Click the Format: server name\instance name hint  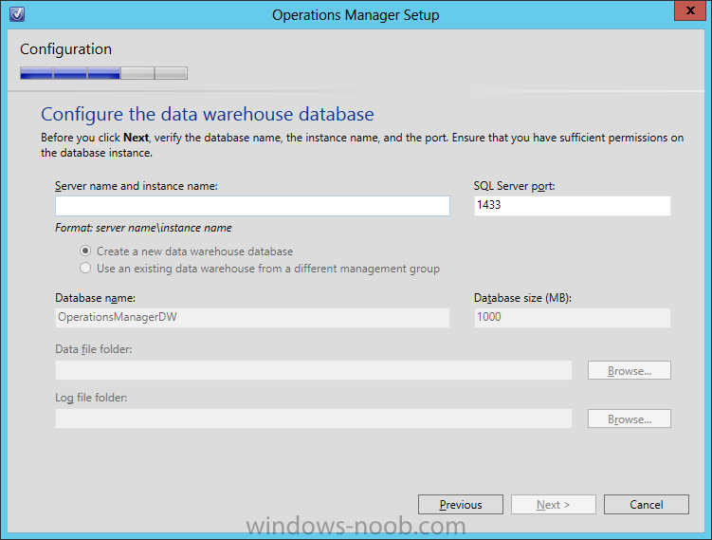point(143,228)
